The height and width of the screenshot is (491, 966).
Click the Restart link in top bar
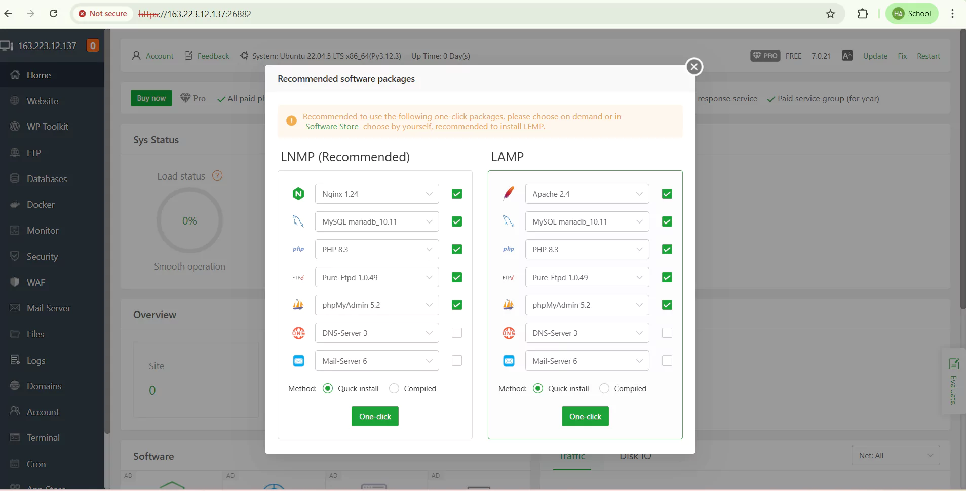pos(928,56)
